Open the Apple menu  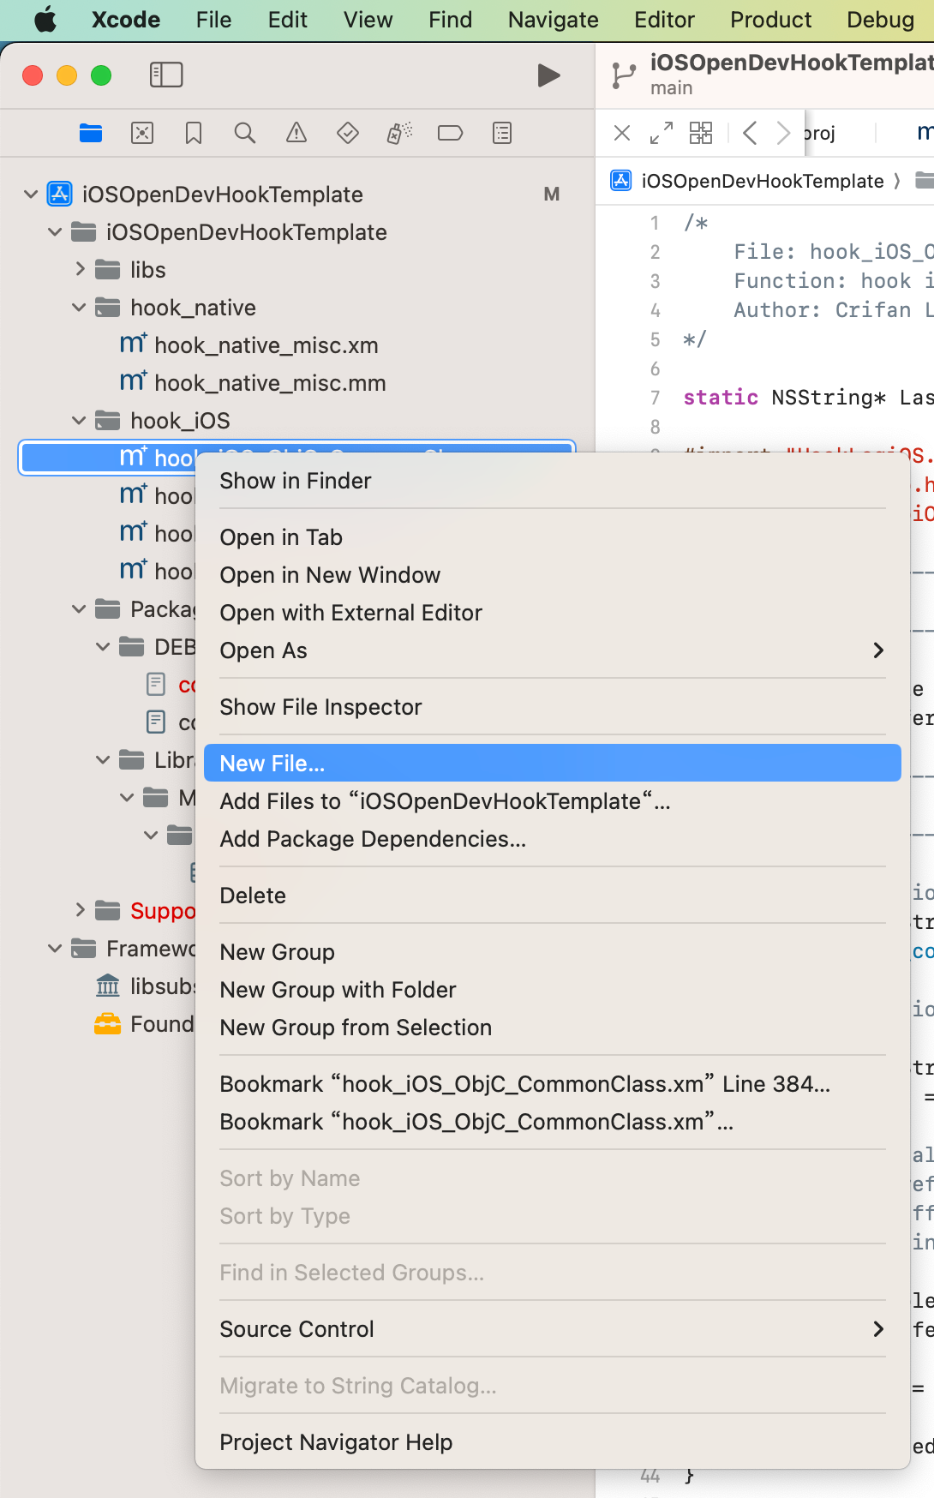coord(45,20)
